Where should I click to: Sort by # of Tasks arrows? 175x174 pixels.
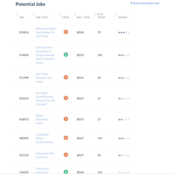pos(96,14)
